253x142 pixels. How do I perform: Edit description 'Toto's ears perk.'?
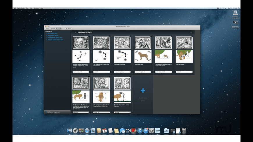click(x=139, y=64)
